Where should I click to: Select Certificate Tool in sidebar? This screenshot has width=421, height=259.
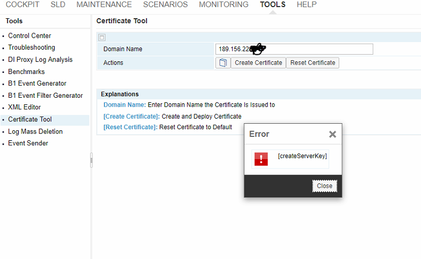[x=30, y=119]
